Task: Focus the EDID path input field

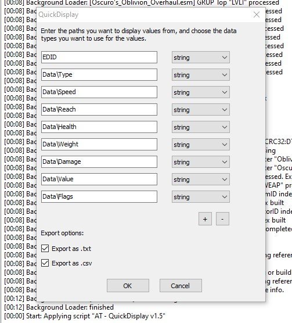Action: [99, 58]
